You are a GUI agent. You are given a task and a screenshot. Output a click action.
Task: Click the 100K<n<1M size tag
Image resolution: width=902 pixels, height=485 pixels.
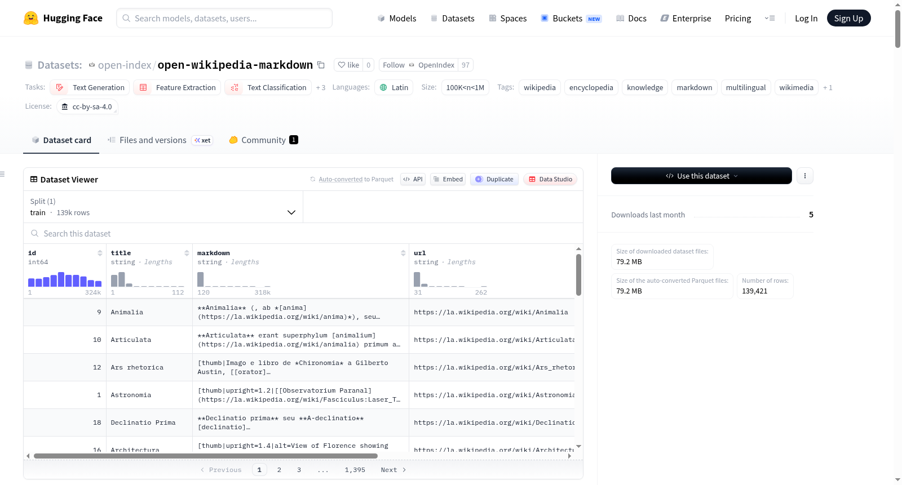[x=465, y=87]
